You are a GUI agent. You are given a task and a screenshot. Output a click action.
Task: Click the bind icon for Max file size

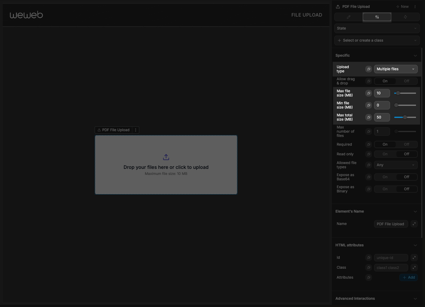click(x=369, y=93)
